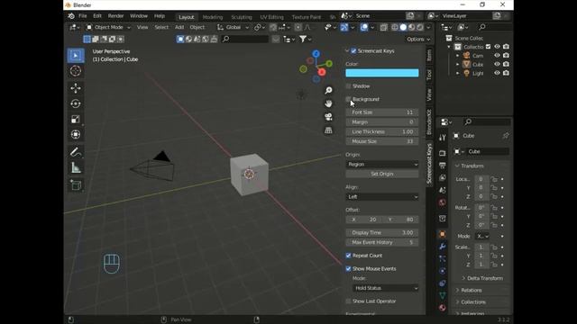The height and width of the screenshot is (324, 577).
Task: Click the pan view hand icon
Action: [328, 103]
